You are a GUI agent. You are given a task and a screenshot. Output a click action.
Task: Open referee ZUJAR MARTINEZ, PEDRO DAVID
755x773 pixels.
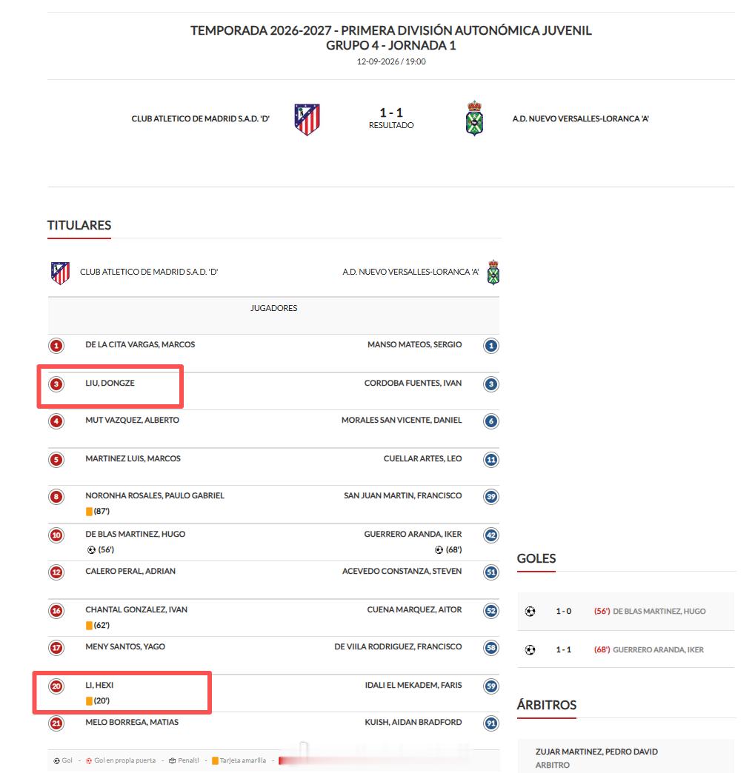coord(596,752)
